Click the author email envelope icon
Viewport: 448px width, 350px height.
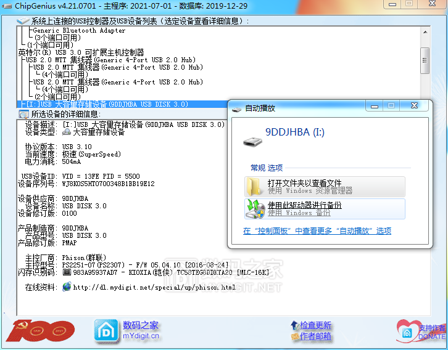295,337
